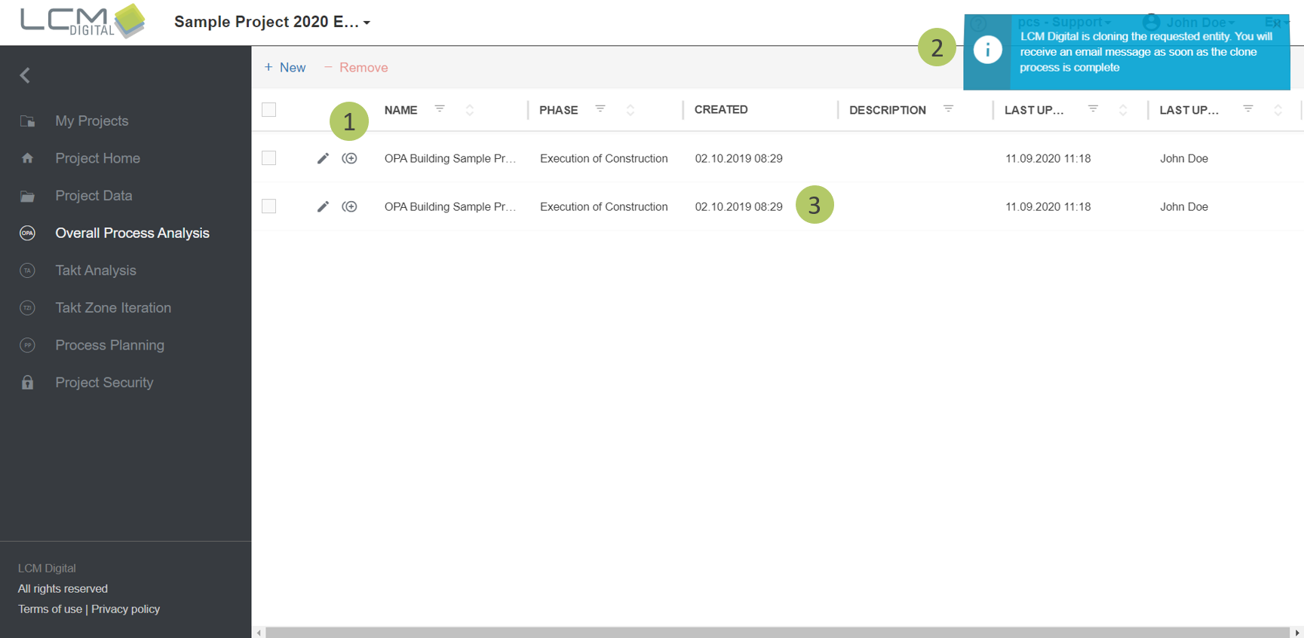Image resolution: width=1304 pixels, height=638 pixels.
Task: Click the clone icon in second row
Action: point(349,206)
